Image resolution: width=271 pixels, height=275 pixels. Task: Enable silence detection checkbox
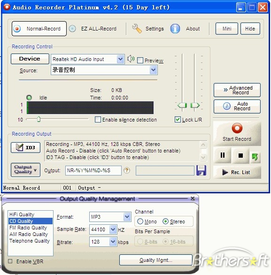[x=98, y=120]
